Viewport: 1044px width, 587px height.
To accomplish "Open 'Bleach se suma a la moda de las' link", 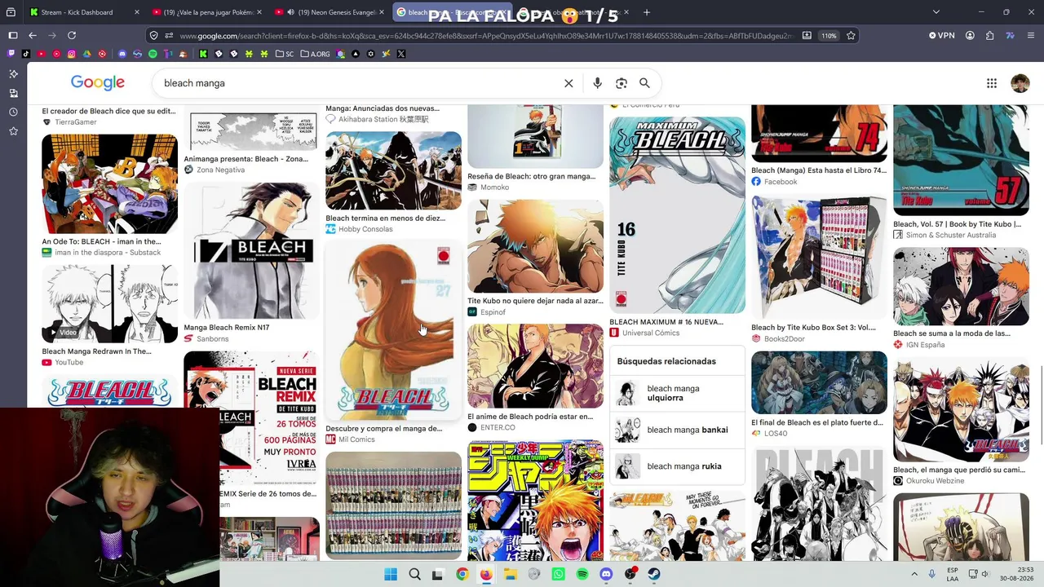I will click(951, 333).
